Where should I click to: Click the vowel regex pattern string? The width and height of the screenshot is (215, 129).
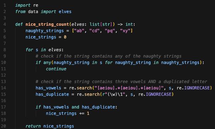coord(129,88)
